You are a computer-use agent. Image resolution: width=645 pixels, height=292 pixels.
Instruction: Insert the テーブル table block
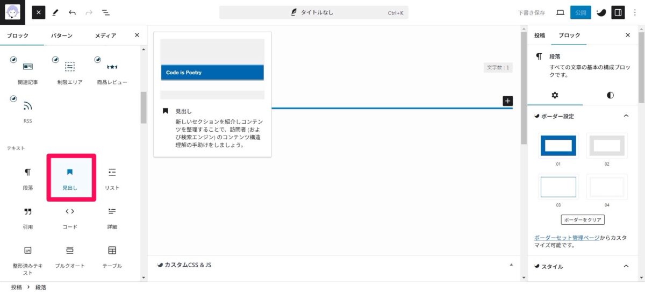(112, 255)
